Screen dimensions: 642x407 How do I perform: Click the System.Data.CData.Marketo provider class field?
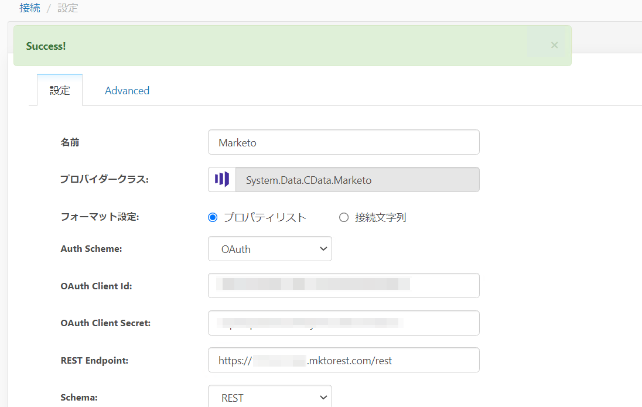(x=357, y=179)
